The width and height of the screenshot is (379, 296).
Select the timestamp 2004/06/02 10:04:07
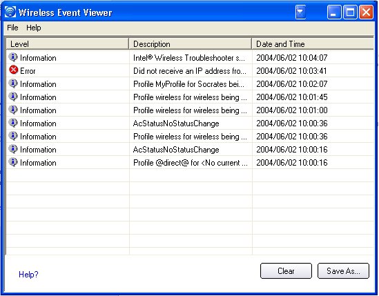coord(292,58)
